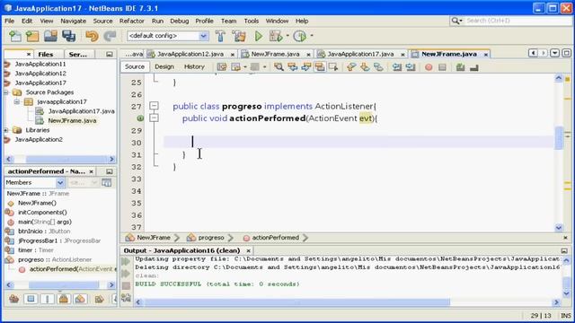Viewport: 575px width, 323px height.
Task: Open the Tools menu
Action: click(x=252, y=21)
